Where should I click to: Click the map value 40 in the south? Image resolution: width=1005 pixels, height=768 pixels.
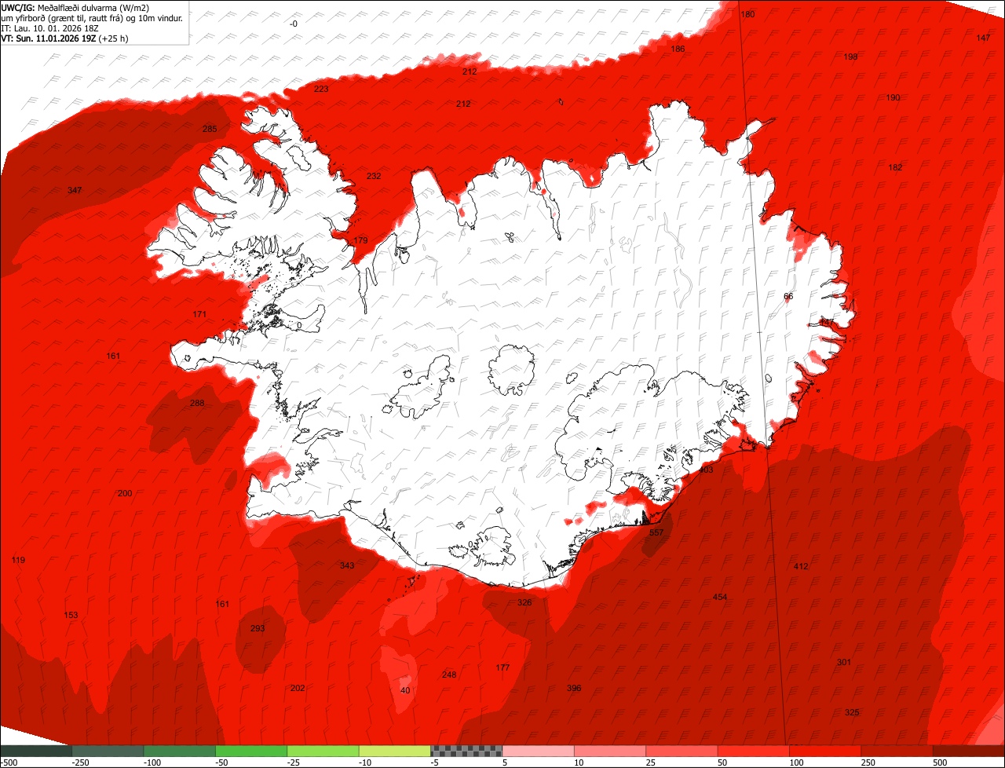click(405, 690)
